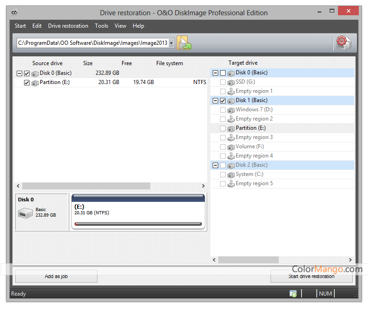This screenshot has width=368, height=309.
Task: Click the Disk 0 graphic in the lower panel
Action: 25,213
